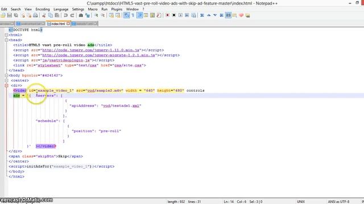The height and width of the screenshot is (204, 364).
Task: Toggle show all characters pilcrow icon
Action: click(133, 15)
